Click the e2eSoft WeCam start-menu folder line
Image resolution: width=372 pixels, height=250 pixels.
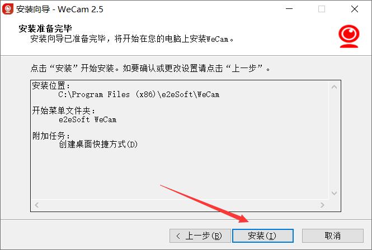(87, 119)
